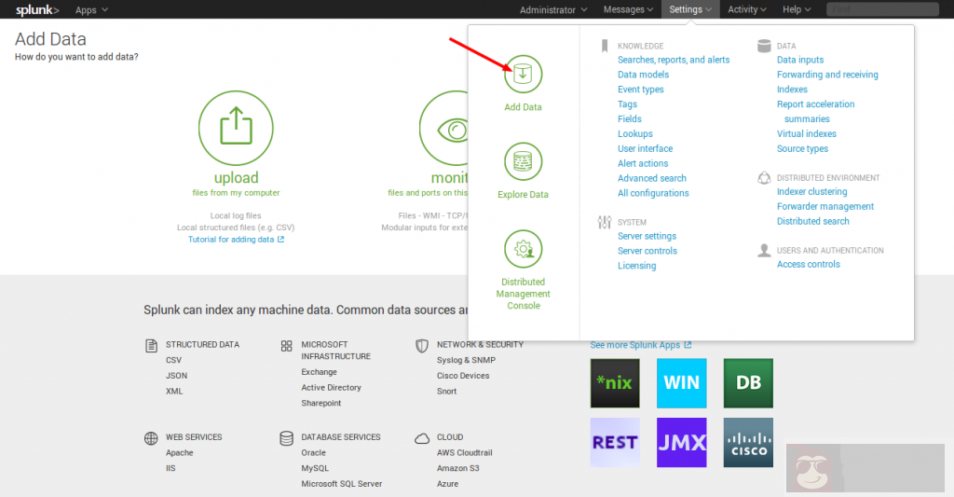The width and height of the screenshot is (954, 497).
Task: Open the Administrator dropdown menu
Action: click(553, 9)
